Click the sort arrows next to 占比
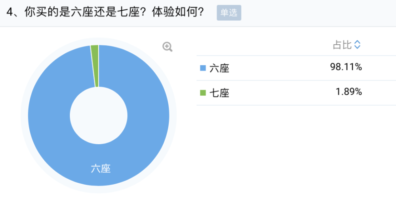Viewport: 396px width, 204px height. click(358, 45)
